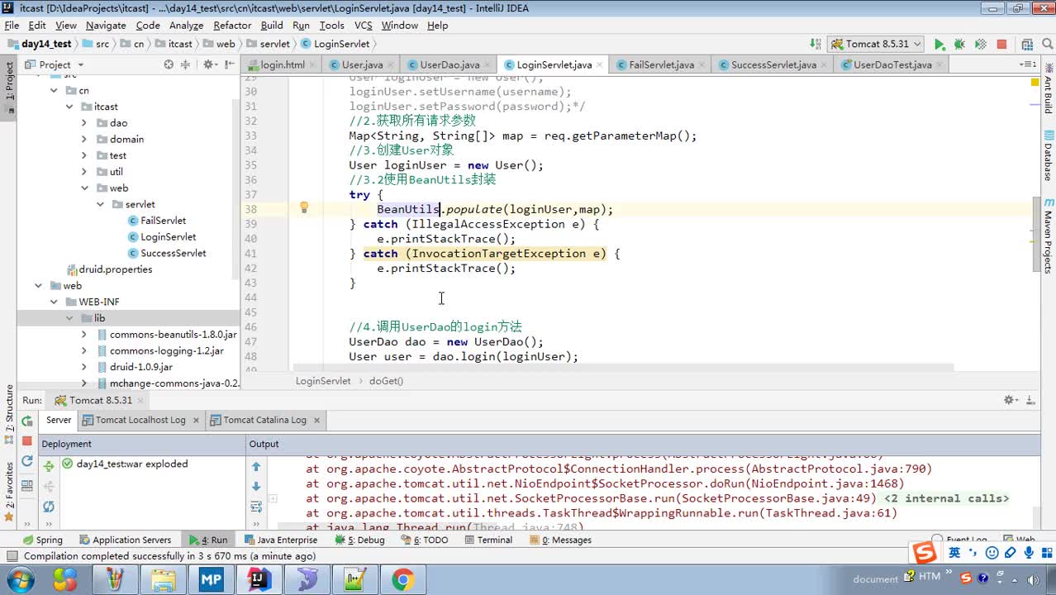The image size is (1056, 595).
Task: Toggle the Ant Build side panel
Action: click(1048, 88)
